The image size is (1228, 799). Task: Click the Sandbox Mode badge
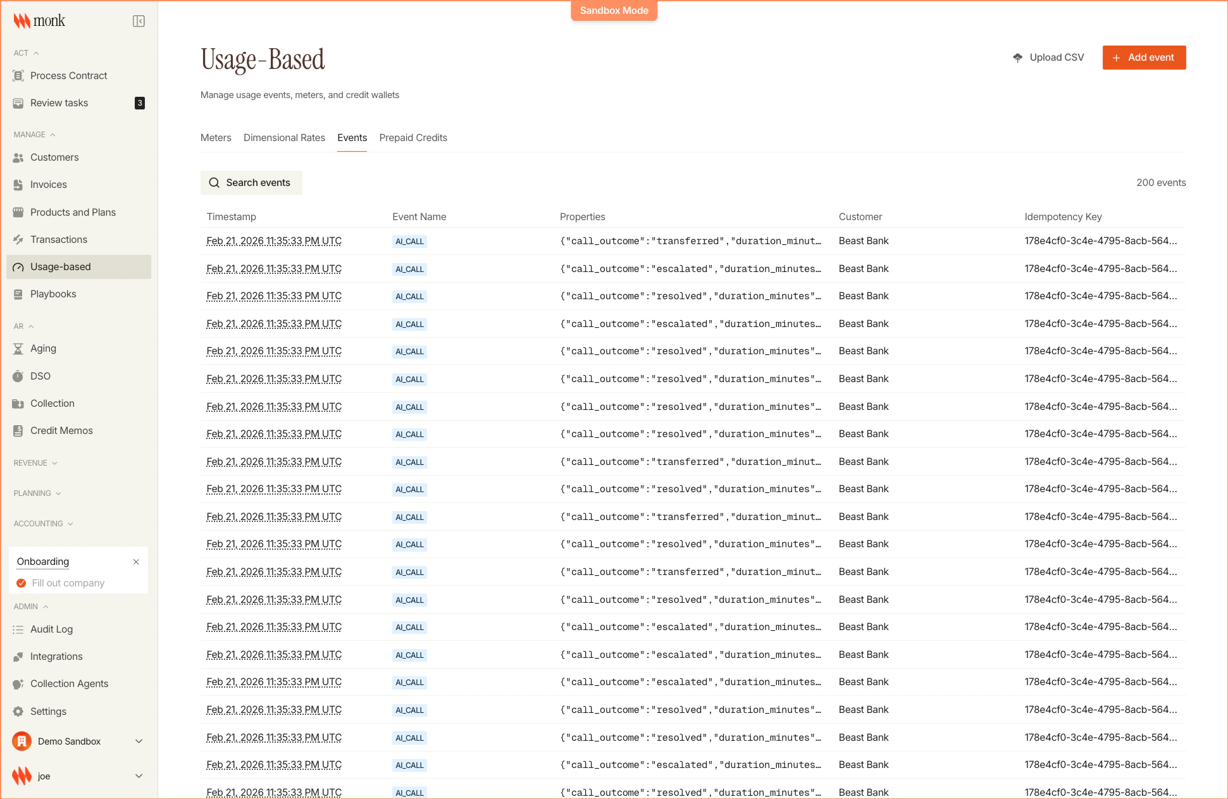coord(614,10)
